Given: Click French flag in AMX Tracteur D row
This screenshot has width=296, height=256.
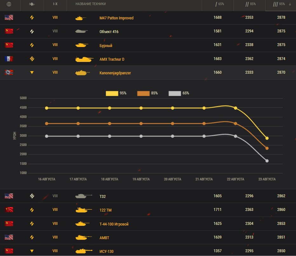Looking at the screenshot, I should 9,59.
